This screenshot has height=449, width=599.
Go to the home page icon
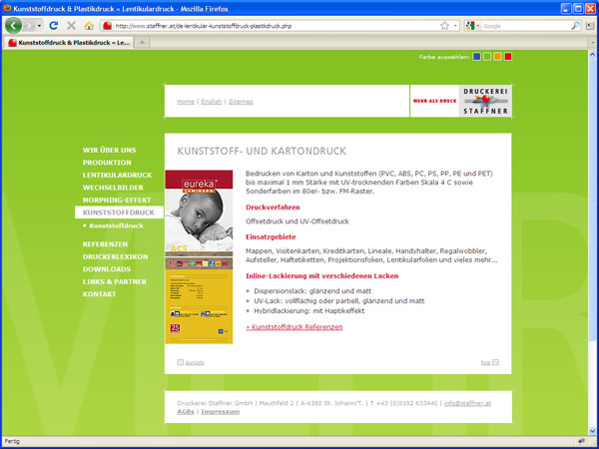(x=89, y=26)
